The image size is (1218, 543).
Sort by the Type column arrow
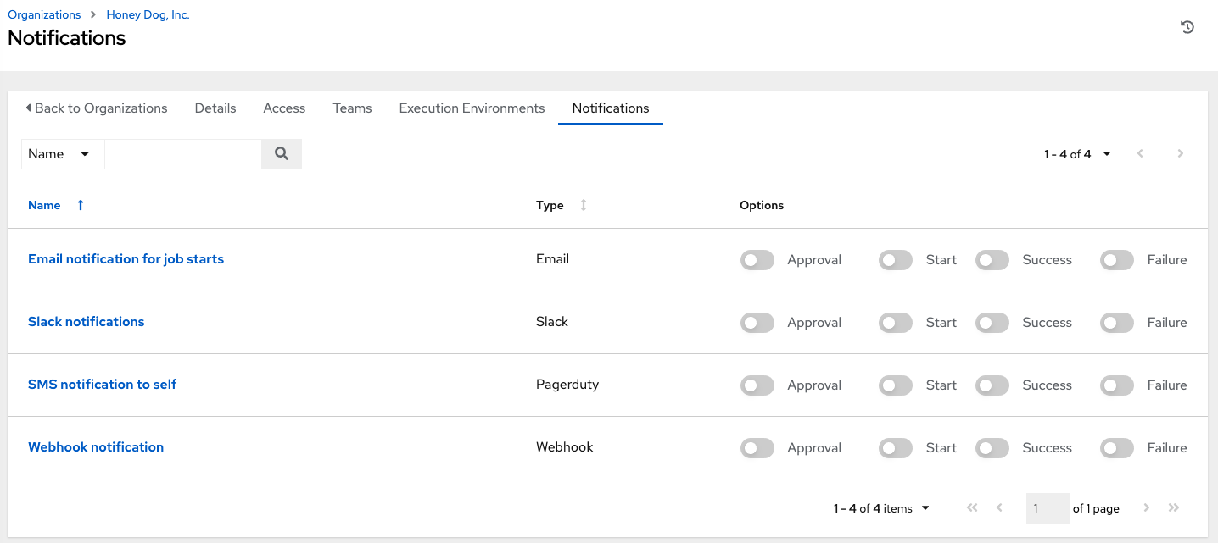pyautogui.click(x=583, y=205)
